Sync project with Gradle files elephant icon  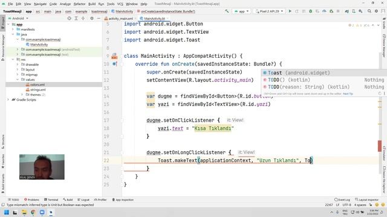[x=346, y=11]
